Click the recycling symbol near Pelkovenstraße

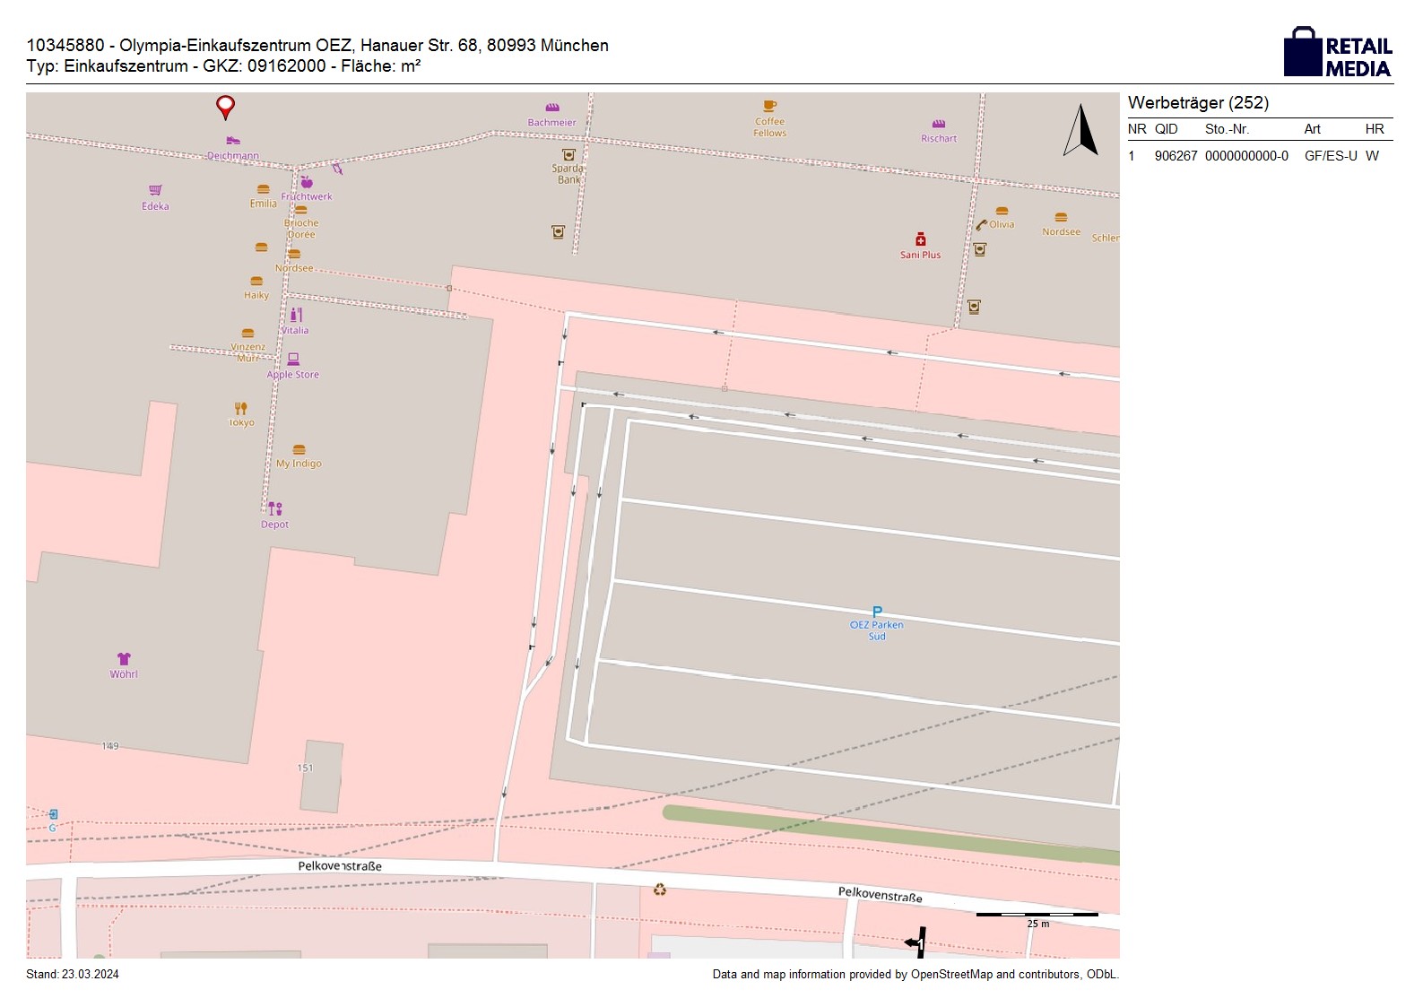[x=660, y=890]
